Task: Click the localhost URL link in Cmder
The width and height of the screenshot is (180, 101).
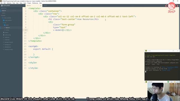Action: tap(170, 67)
